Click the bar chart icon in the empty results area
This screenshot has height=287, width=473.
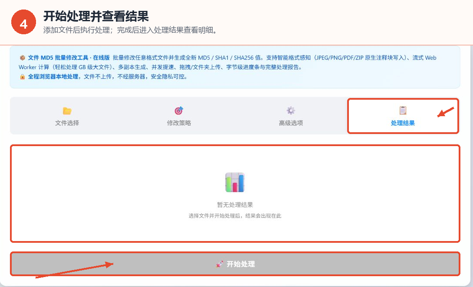tap(235, 183)
